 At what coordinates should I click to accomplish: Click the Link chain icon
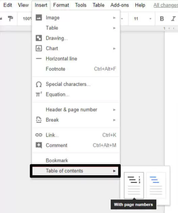(x=39, y=135)
